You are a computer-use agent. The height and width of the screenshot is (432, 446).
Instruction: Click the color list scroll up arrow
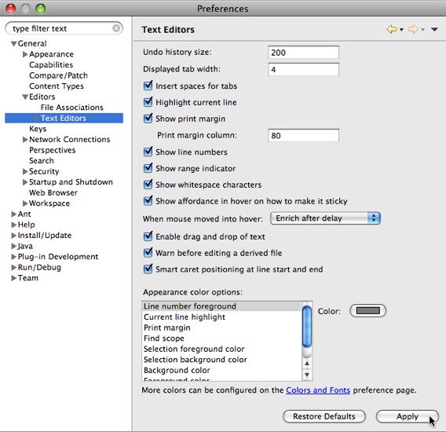307,364
